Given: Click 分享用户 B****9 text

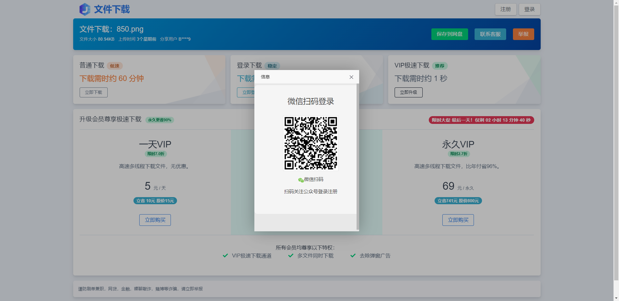Looking at the screenshot, I should [175, 39].
